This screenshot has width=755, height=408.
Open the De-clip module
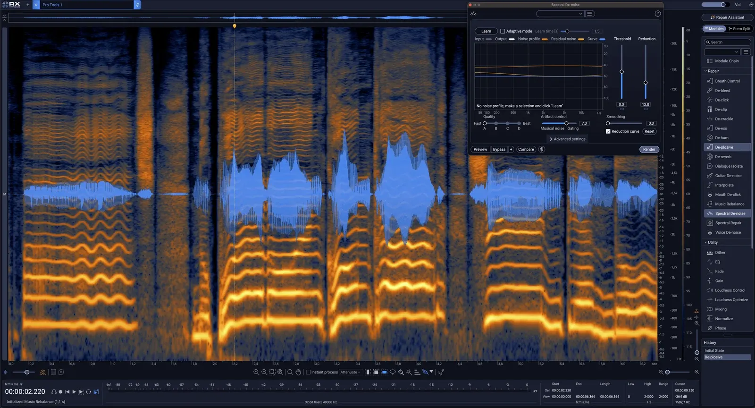pos(727,110)
